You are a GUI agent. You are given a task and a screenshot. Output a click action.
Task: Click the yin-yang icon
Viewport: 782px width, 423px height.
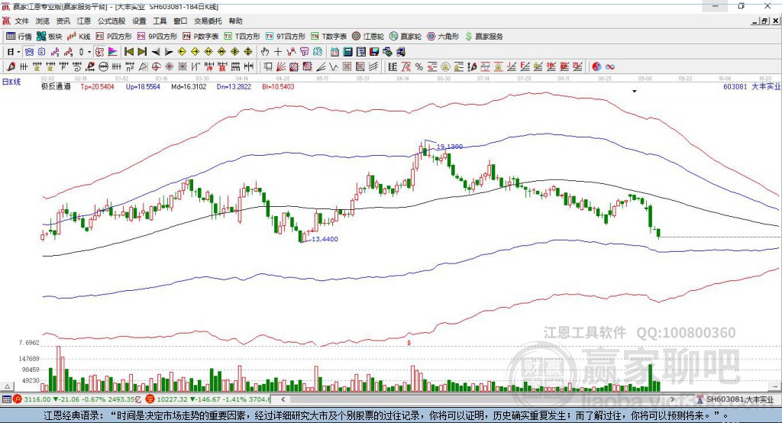pyautogui.click(x=596, y=67)
